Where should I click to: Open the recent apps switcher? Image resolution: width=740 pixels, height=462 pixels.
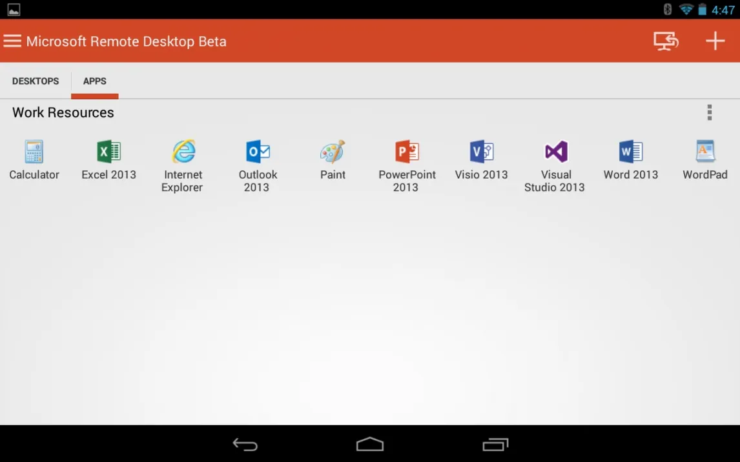pyautogui.click(x=495, y=445)
